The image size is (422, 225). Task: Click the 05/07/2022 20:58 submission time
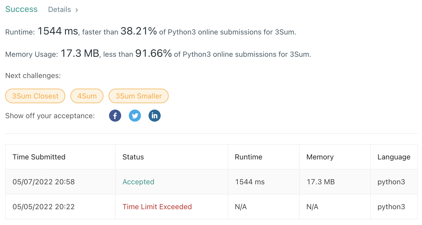tap(44, 182)
